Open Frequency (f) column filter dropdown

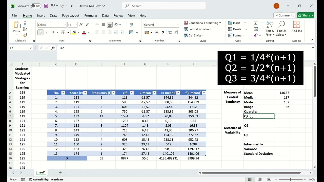(x=113, y=93)
